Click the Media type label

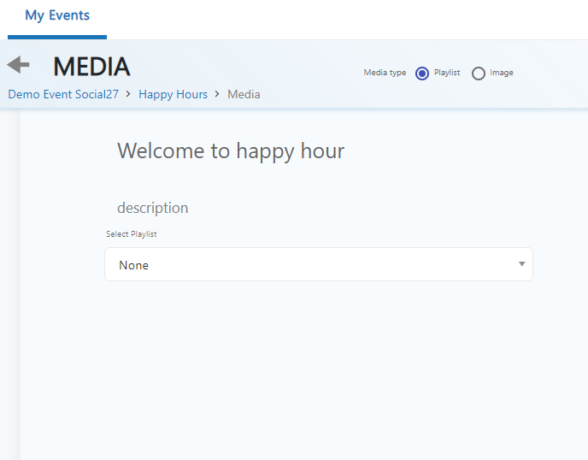tap(385, 73)
